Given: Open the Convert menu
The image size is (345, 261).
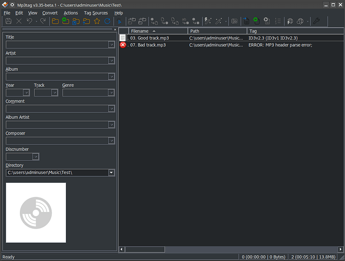Looking at the screenshot, I should click(50, 13).
